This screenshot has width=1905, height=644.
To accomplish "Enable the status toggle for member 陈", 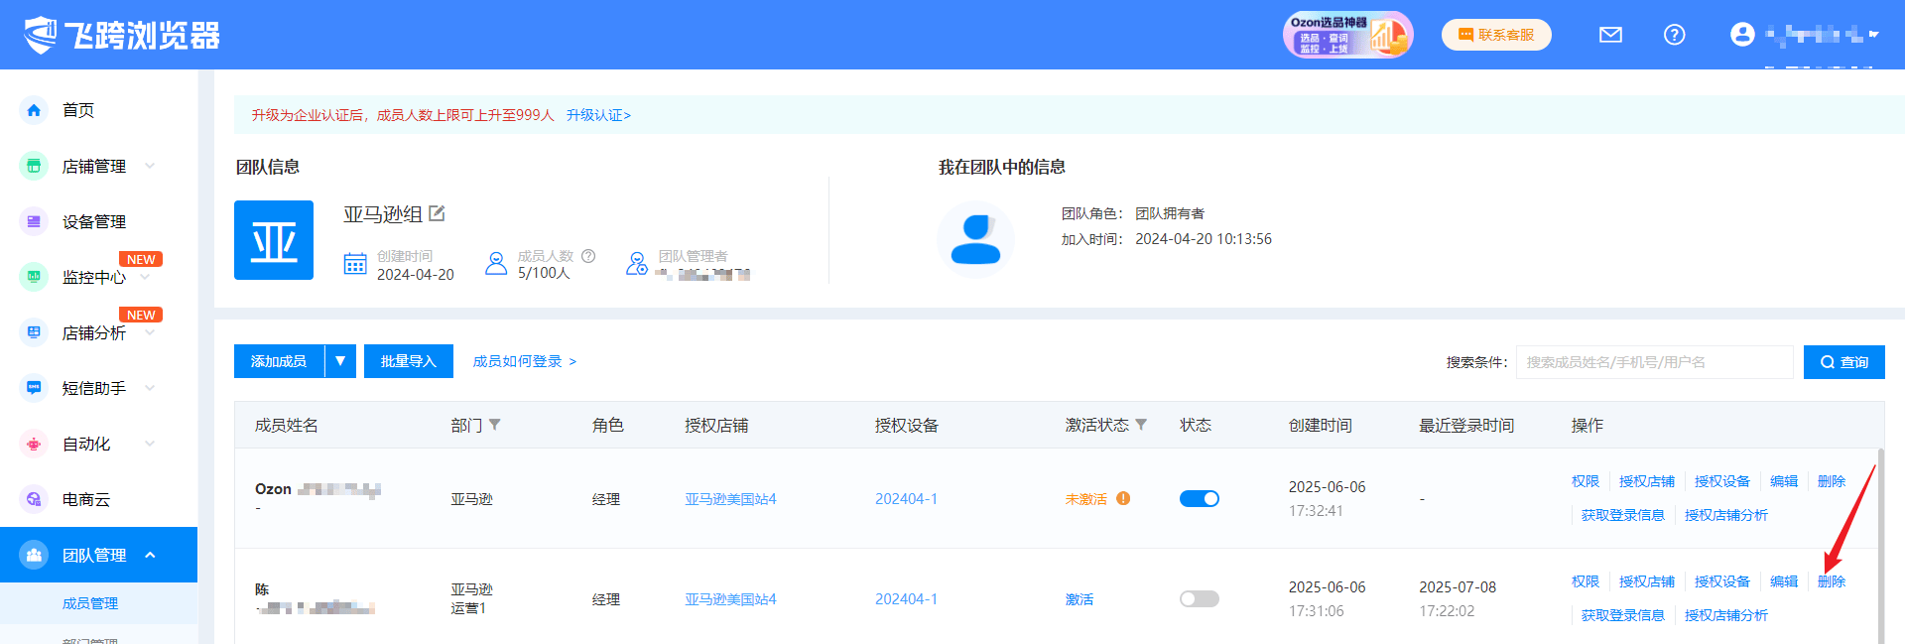I will pos(1199,598).
